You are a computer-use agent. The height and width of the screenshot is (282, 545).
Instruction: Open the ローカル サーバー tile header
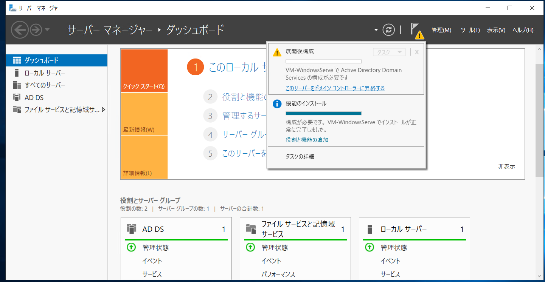click(415, 229)
